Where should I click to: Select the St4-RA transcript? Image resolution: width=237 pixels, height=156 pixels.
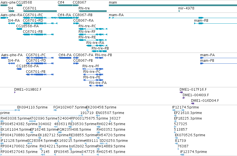11,23
